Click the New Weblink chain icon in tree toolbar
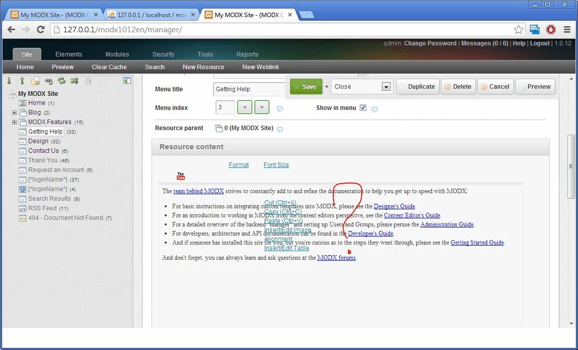Viewport: 578px width, 350px height. point(49,81)
